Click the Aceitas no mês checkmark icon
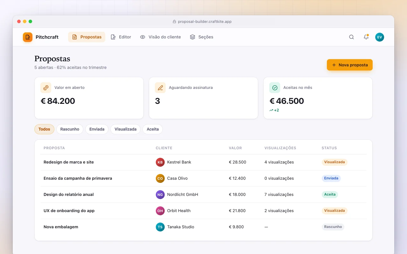The height and width of the screenshot is (254, 407). coord(275,88)
